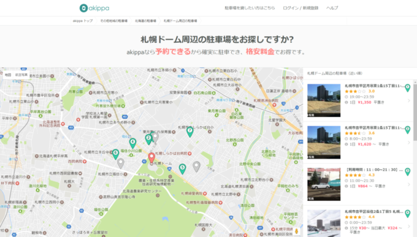Select green map marker number 4
Screen dimensions: 417x237
[x=132, y=143]
